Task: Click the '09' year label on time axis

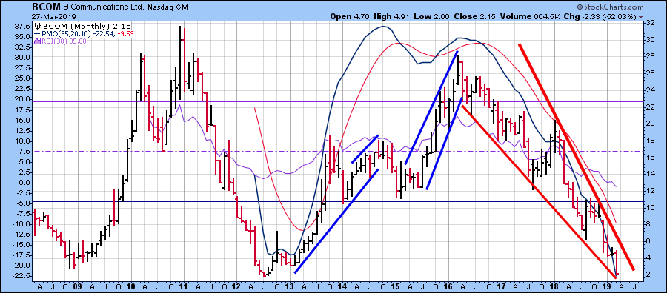Action: point(78,286)
